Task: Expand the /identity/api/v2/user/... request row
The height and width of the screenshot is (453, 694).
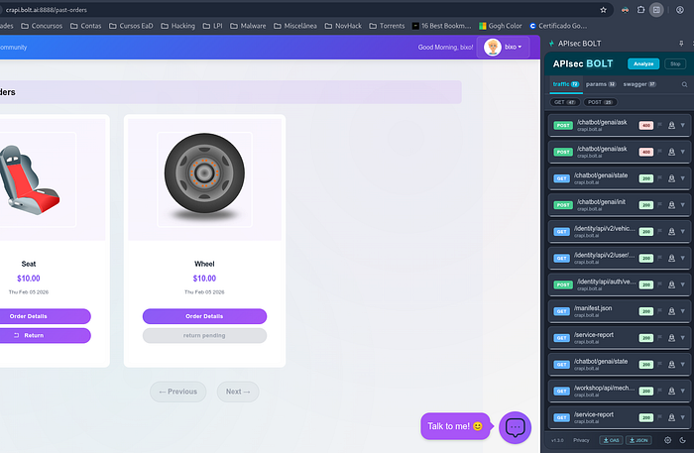Action: coord(683,258)
